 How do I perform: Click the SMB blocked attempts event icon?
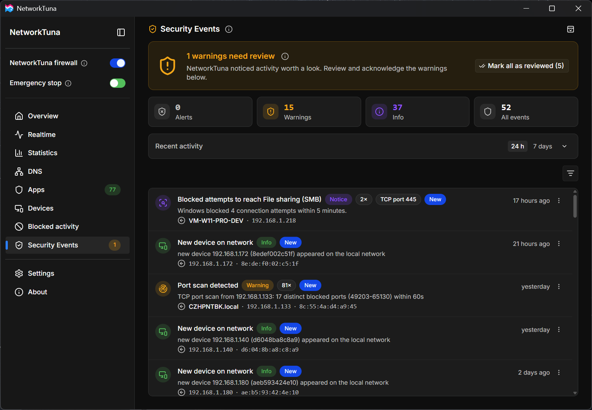coord(163,203)
